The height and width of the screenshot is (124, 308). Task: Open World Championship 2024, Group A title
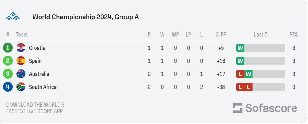[85, 17]
